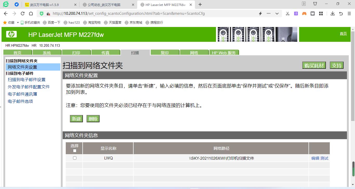Switch to the 公司动态_武汉万千电脑 browser tab
The height and width of the screenshot is (189, 355).
click(108, 5)
